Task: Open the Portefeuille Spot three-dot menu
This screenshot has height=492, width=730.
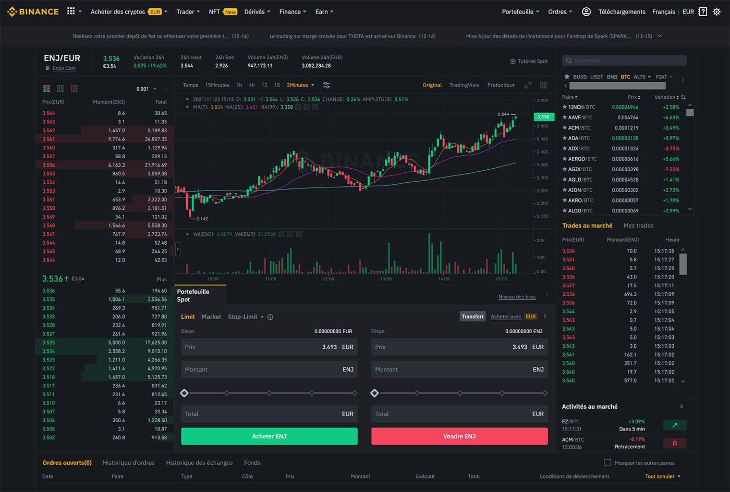Action: click(x=547, y=296)
